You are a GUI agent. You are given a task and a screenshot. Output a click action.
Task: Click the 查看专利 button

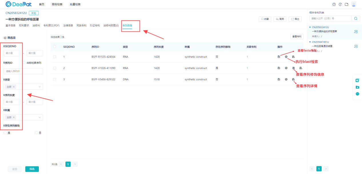(297, 37)
